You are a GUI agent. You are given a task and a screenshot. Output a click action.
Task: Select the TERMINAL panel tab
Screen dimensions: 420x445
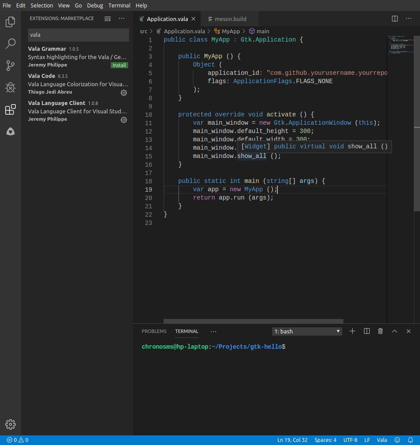click(x=187, y=331)
